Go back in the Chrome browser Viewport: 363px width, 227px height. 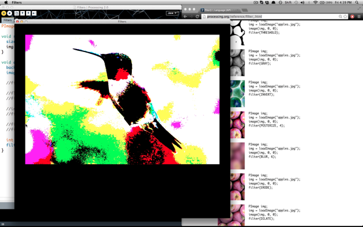coord(185,16)
